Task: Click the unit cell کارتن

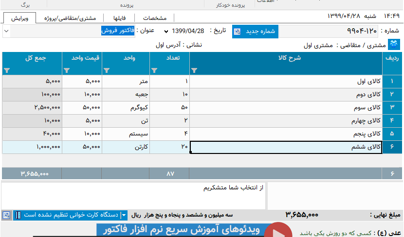Action: tap(126, 147)
